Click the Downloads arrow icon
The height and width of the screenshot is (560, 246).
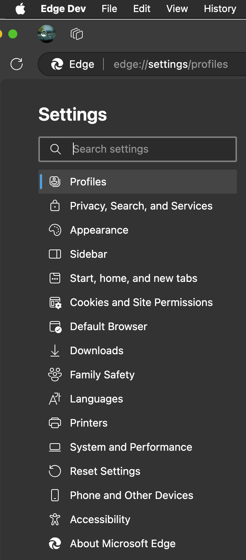pyautogui.click(x=55, y=350)
